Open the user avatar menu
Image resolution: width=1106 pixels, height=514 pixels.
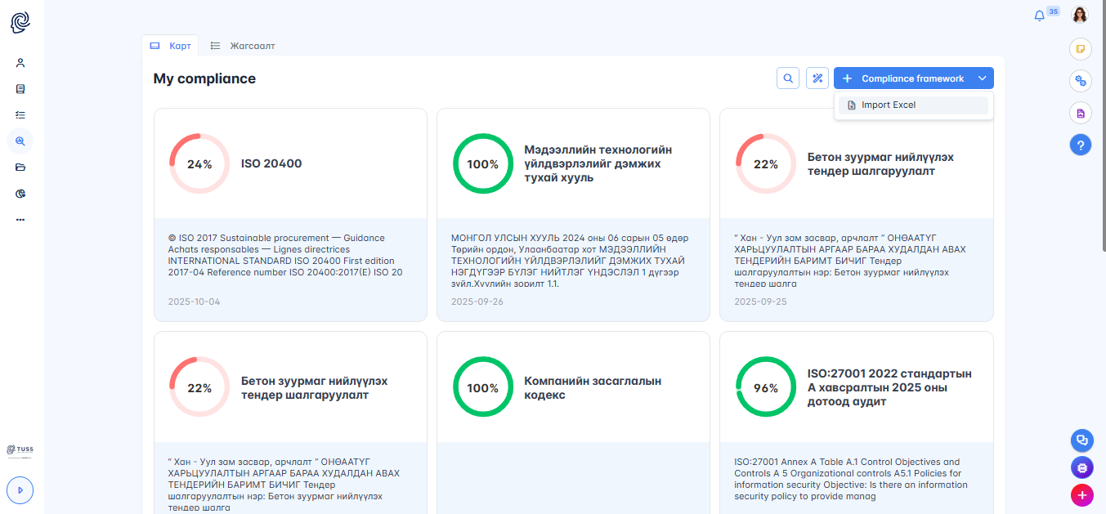coord(1080,15)
